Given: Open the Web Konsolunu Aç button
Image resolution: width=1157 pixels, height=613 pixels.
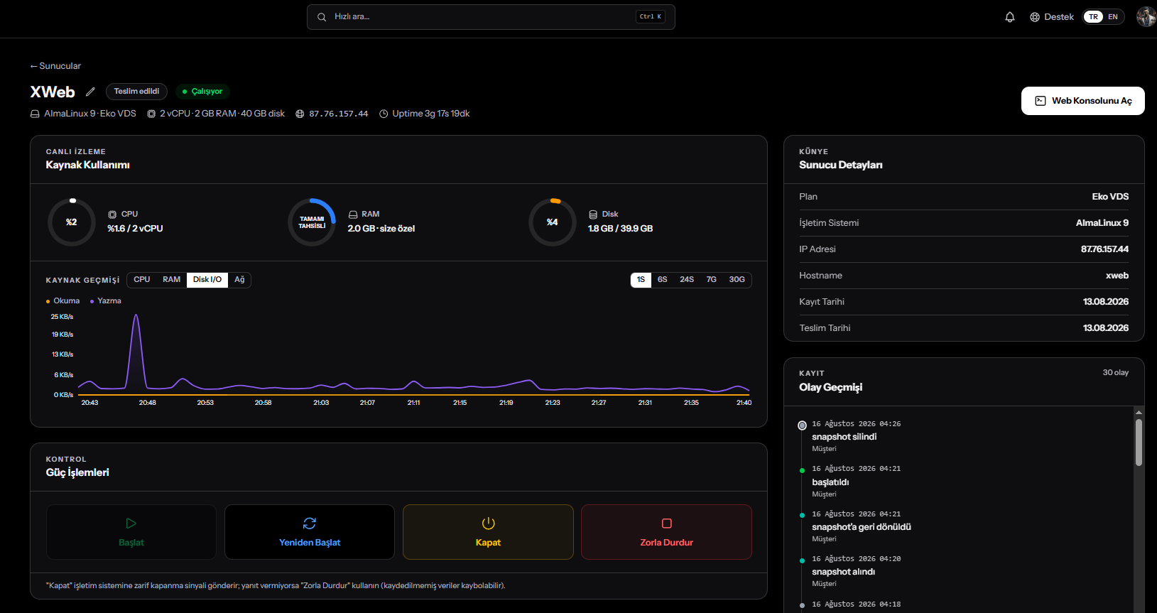Looking at the screenshot, I should click(1083, 101).
